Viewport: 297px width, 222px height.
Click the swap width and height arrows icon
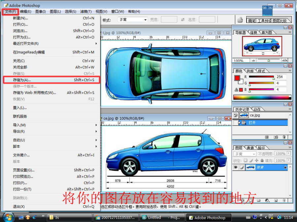click(x=182, y=20)
